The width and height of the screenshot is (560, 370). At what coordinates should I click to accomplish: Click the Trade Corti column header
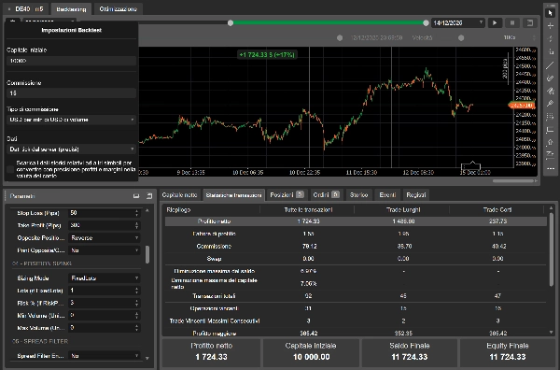pos(497,210)
